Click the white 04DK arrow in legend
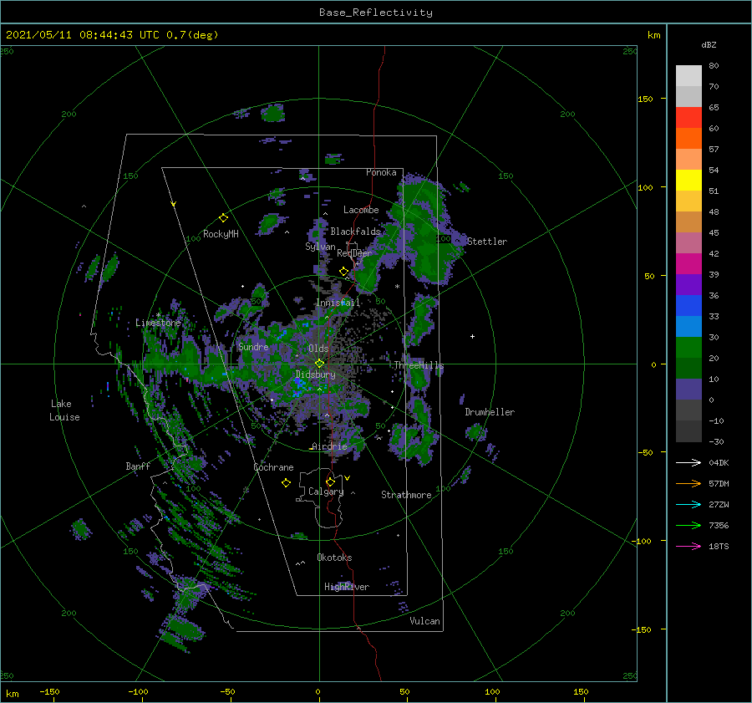 click(x=688, y=462)
